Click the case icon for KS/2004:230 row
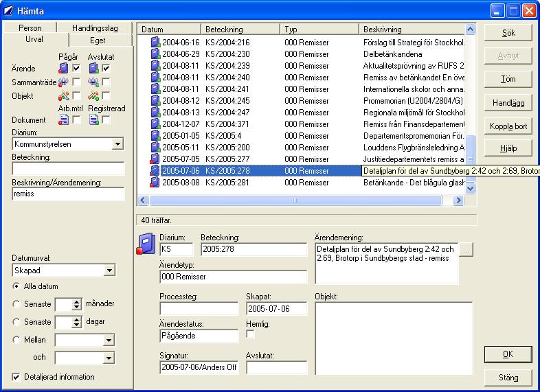Image resolution: width=540 pixels, height=392 pixels. [x=155, y=54]
